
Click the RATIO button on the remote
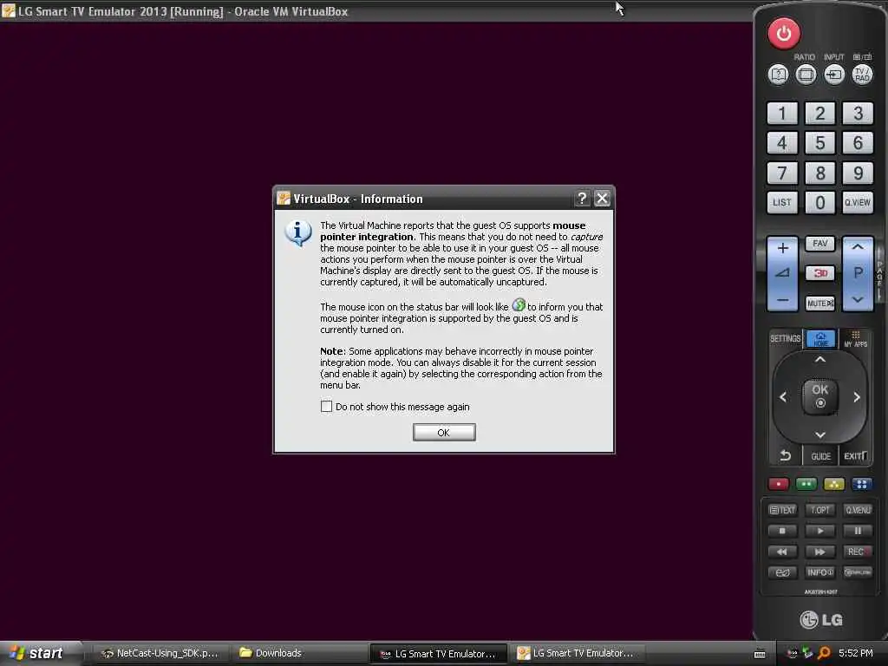(x=806, y=75)
